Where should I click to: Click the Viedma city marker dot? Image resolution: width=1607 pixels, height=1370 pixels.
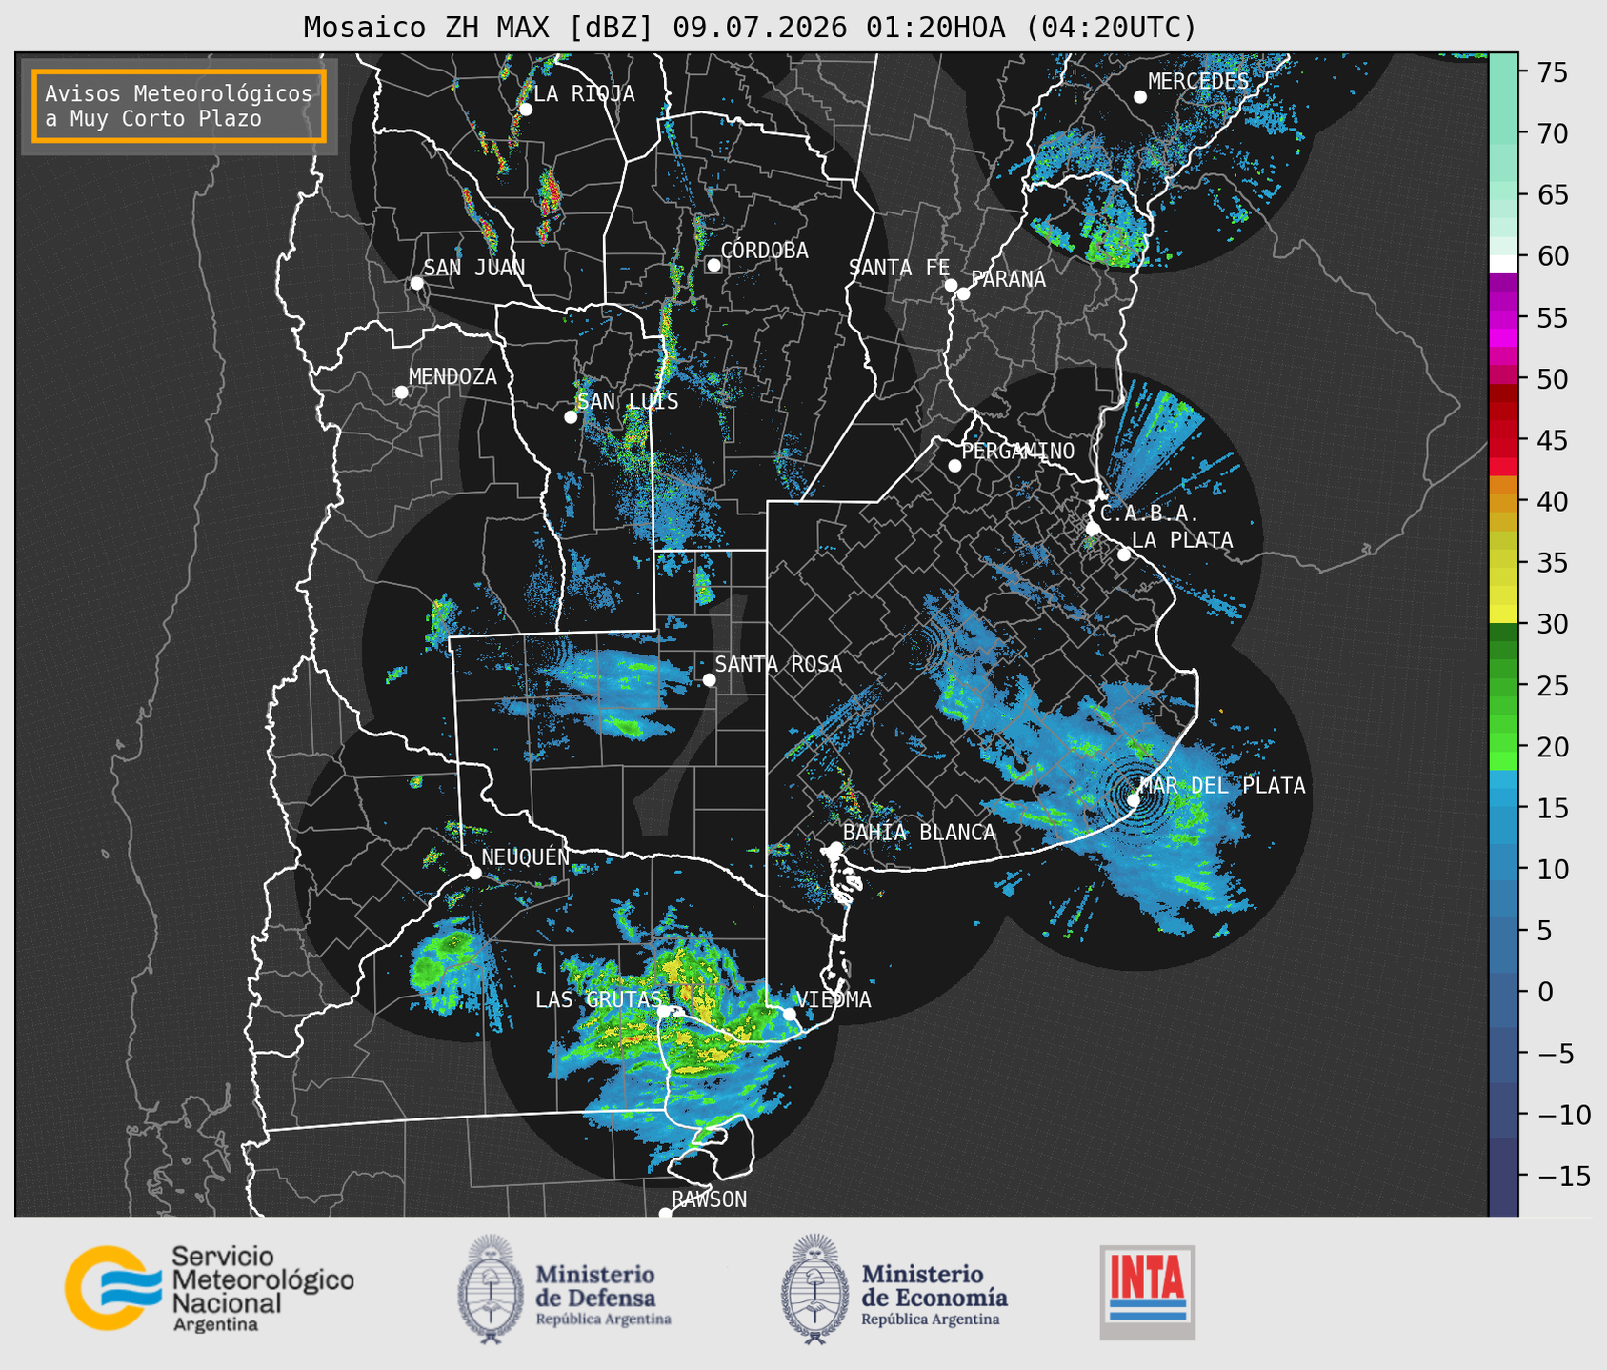tap(790, 1014)
